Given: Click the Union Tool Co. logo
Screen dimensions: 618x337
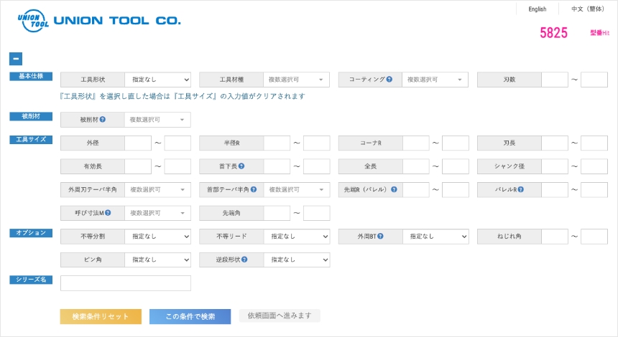Looking at the screenshot, I should (x=98, y=21).
